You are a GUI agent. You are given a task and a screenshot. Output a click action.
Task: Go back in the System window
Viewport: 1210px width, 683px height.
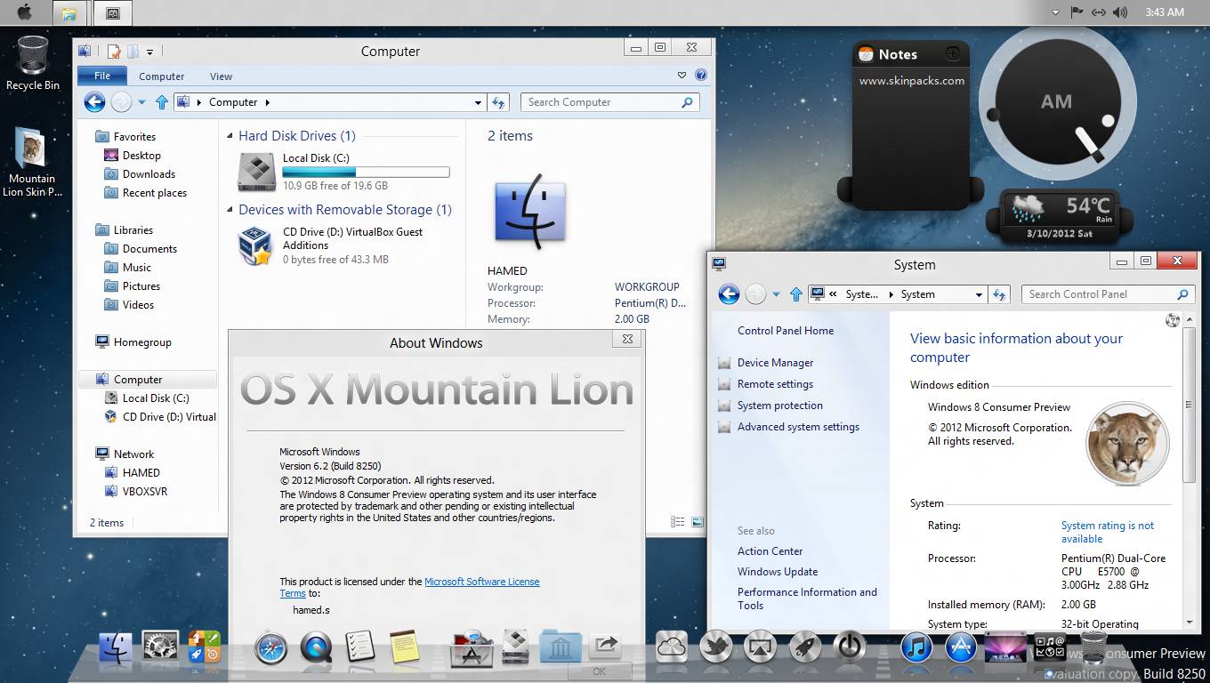coord(729,294)
